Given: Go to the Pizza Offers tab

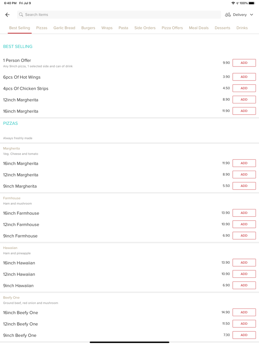Looking at the screenshot, I should coord(172,28).
